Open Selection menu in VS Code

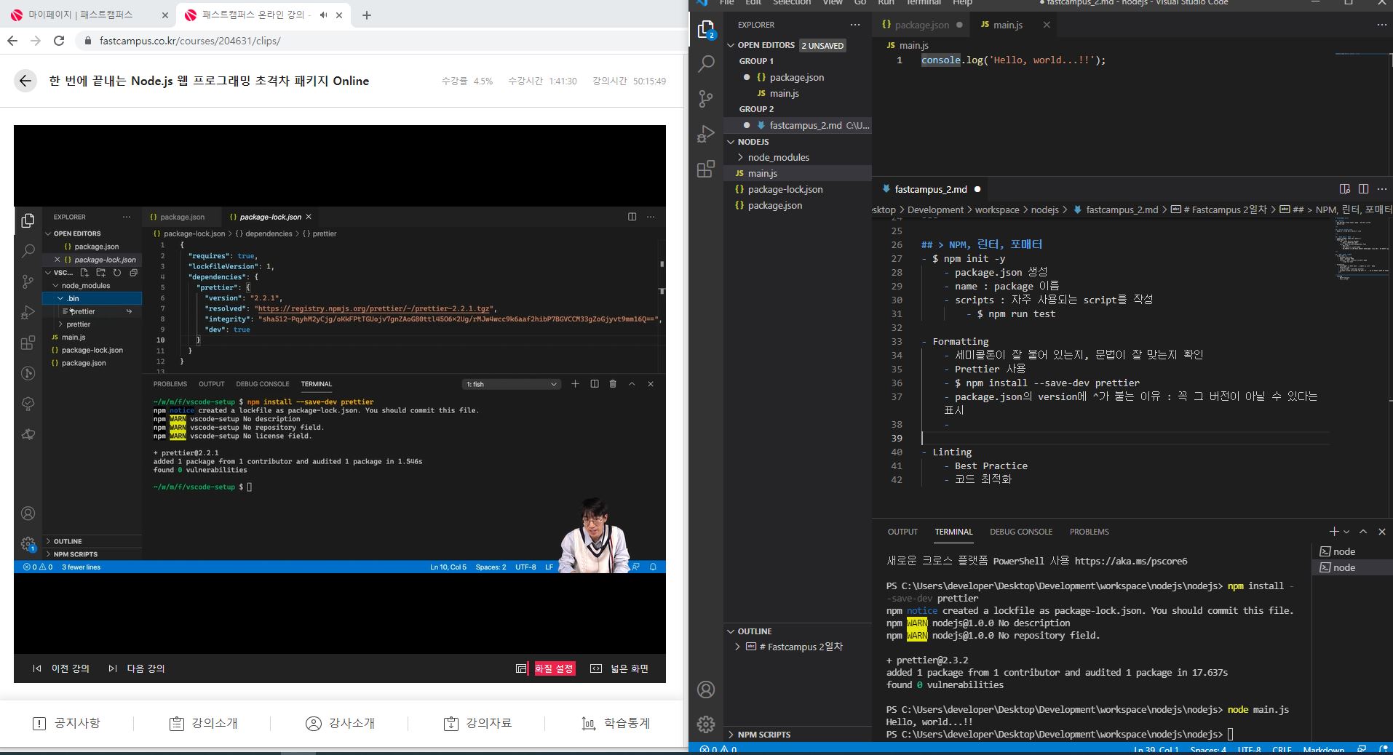(792, 3)
